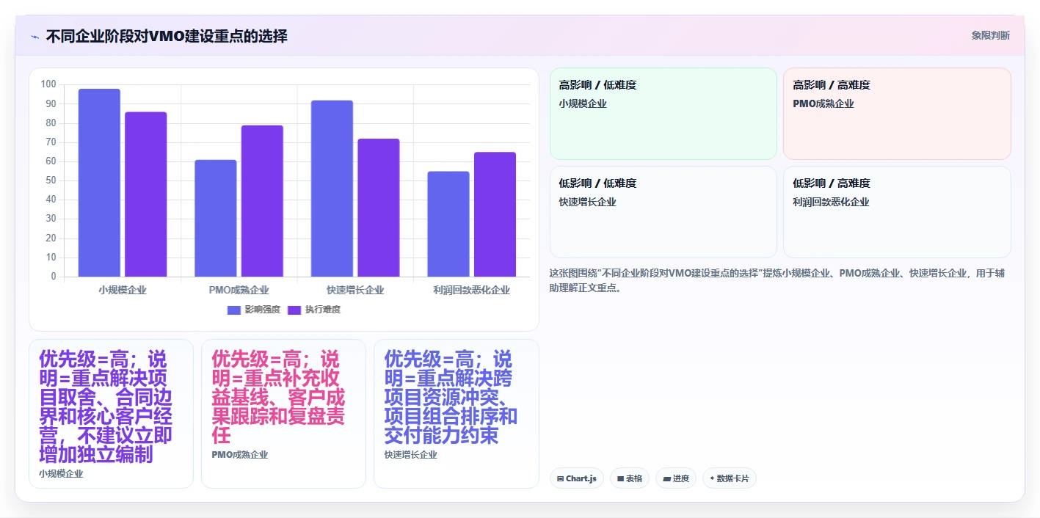Click the 低影响 / 低难度 quadrant card
This screenshot has height=518, width=1040.
663,212
